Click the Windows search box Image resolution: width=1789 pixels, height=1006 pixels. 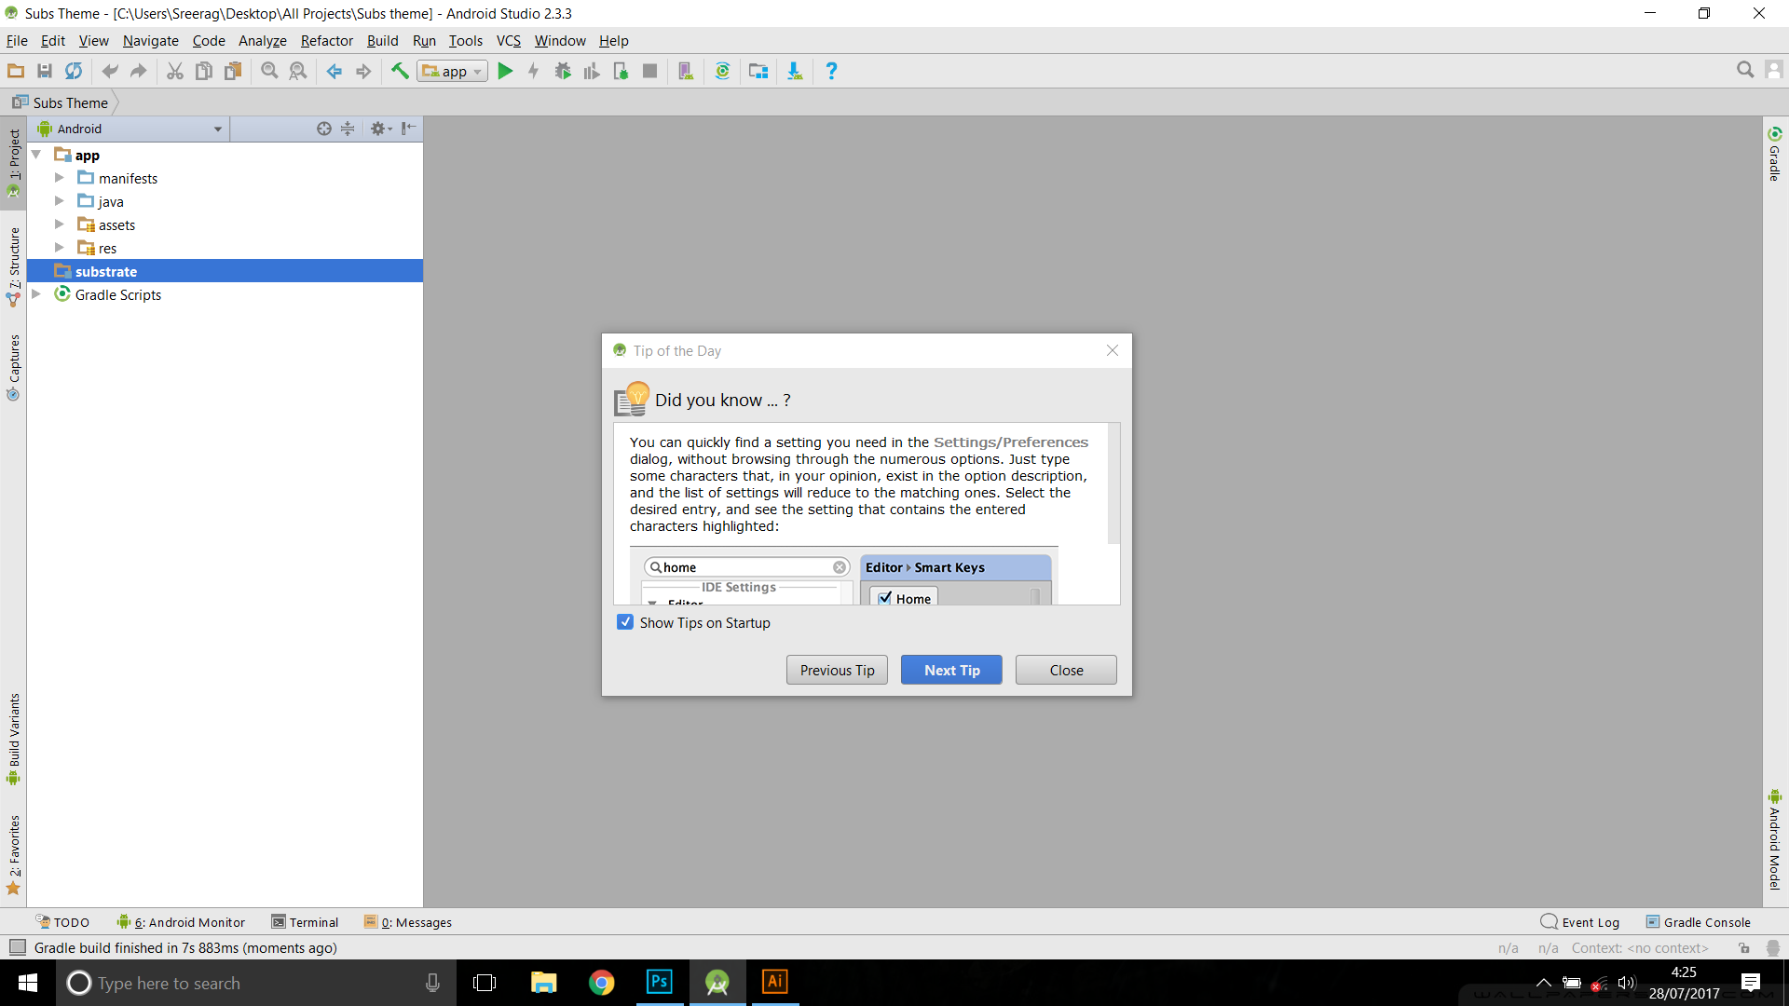pos(256,983)
